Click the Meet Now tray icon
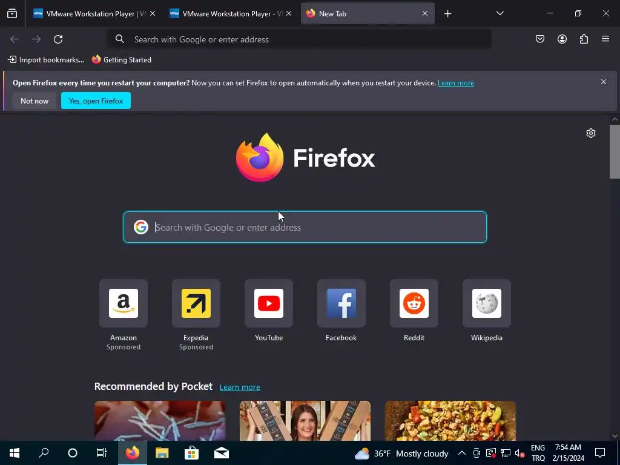 click(477, 453)
